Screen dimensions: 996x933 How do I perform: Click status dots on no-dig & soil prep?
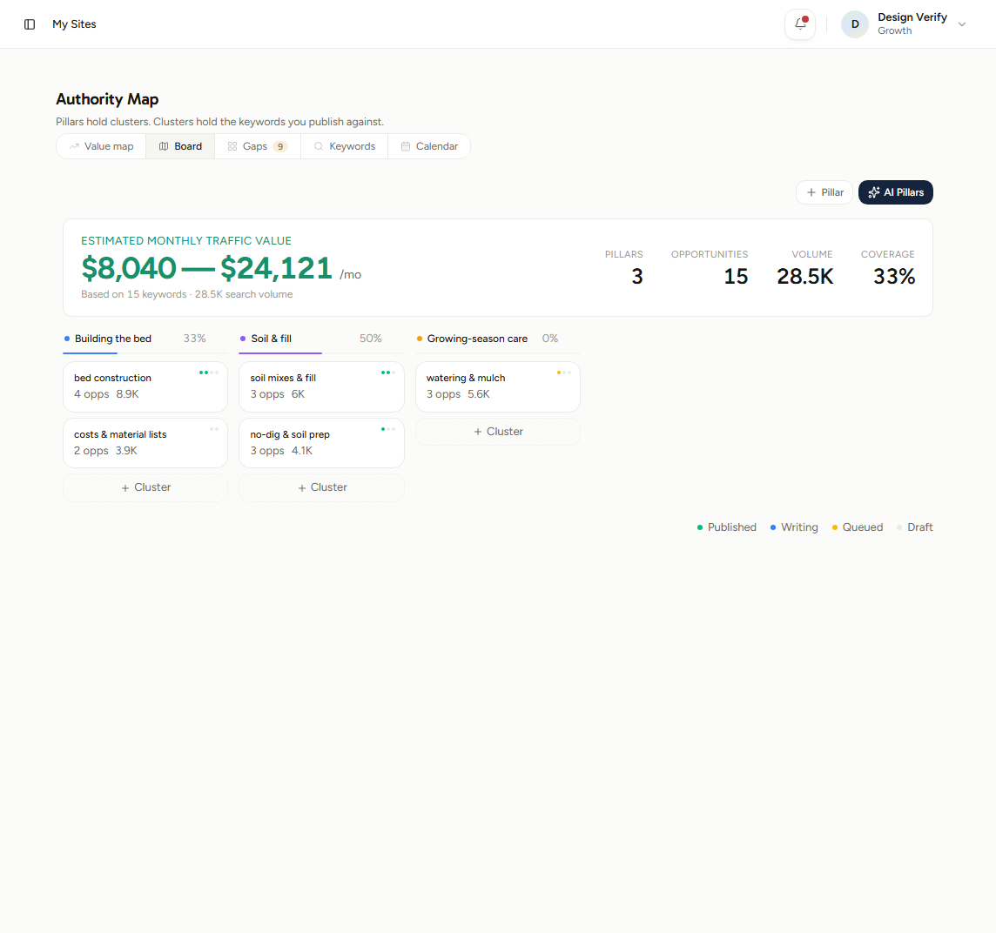pyautogui.click(x=388, y=429)
